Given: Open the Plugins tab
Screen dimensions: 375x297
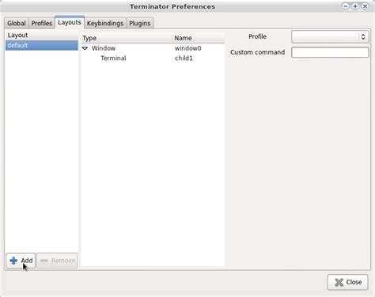Looking at the screenshot, I should (140, 23).
